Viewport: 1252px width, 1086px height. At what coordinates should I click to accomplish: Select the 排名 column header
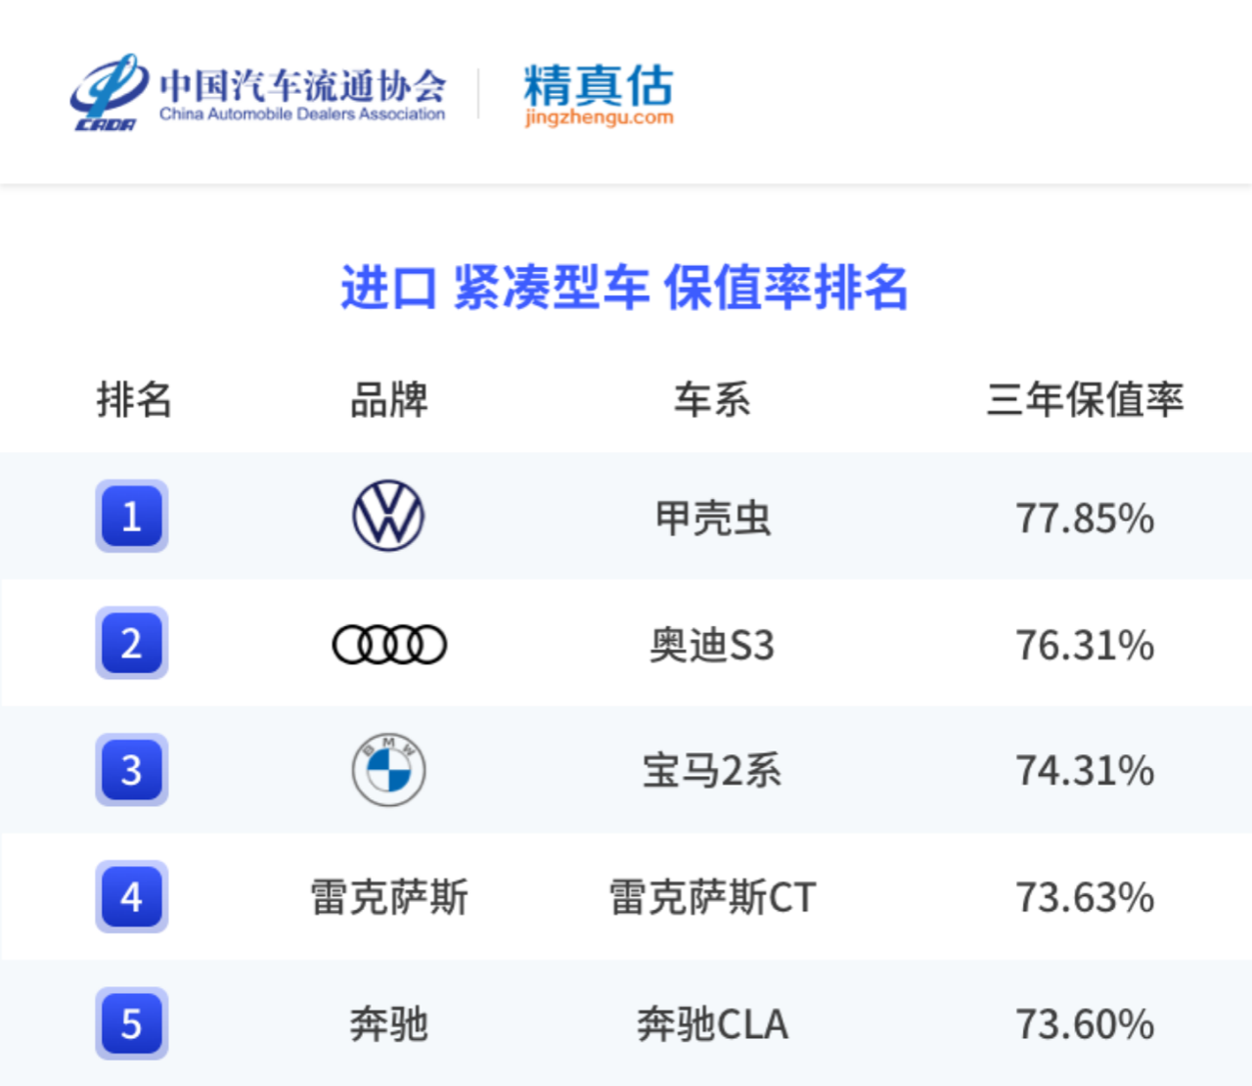click(134, 399)
